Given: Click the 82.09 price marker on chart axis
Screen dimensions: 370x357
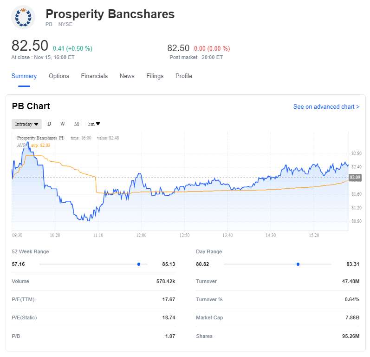Looking at the screenshot, I should (x=355, y=178).
